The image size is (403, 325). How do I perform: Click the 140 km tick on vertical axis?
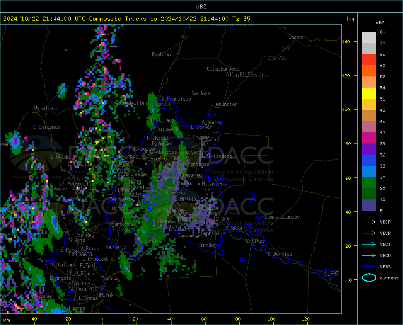(x=346, y=42)
